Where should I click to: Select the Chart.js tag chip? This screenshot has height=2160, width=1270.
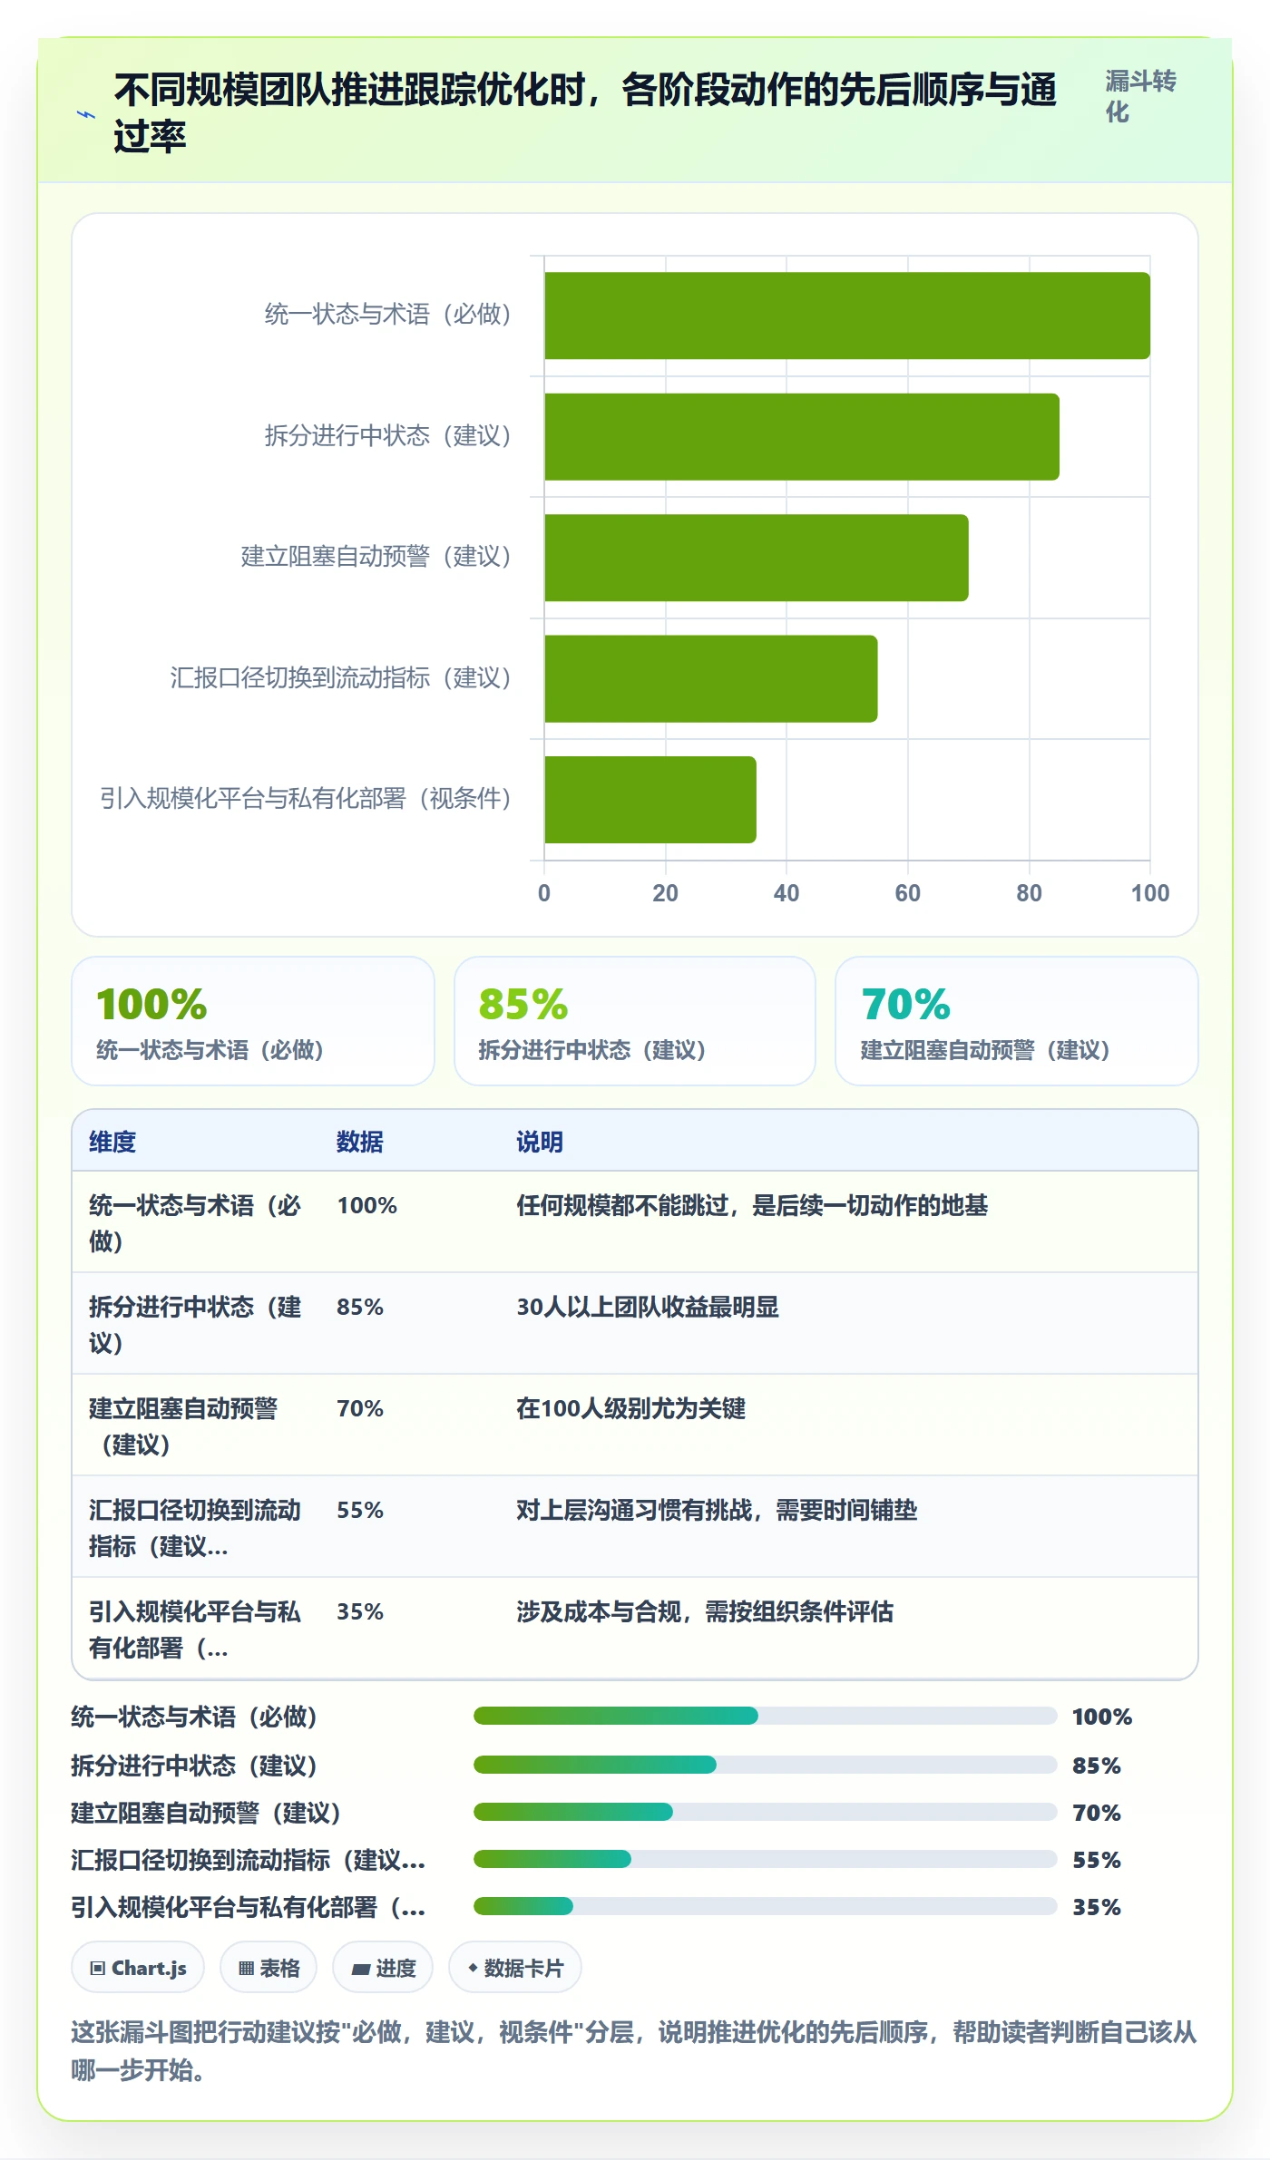138,1967
